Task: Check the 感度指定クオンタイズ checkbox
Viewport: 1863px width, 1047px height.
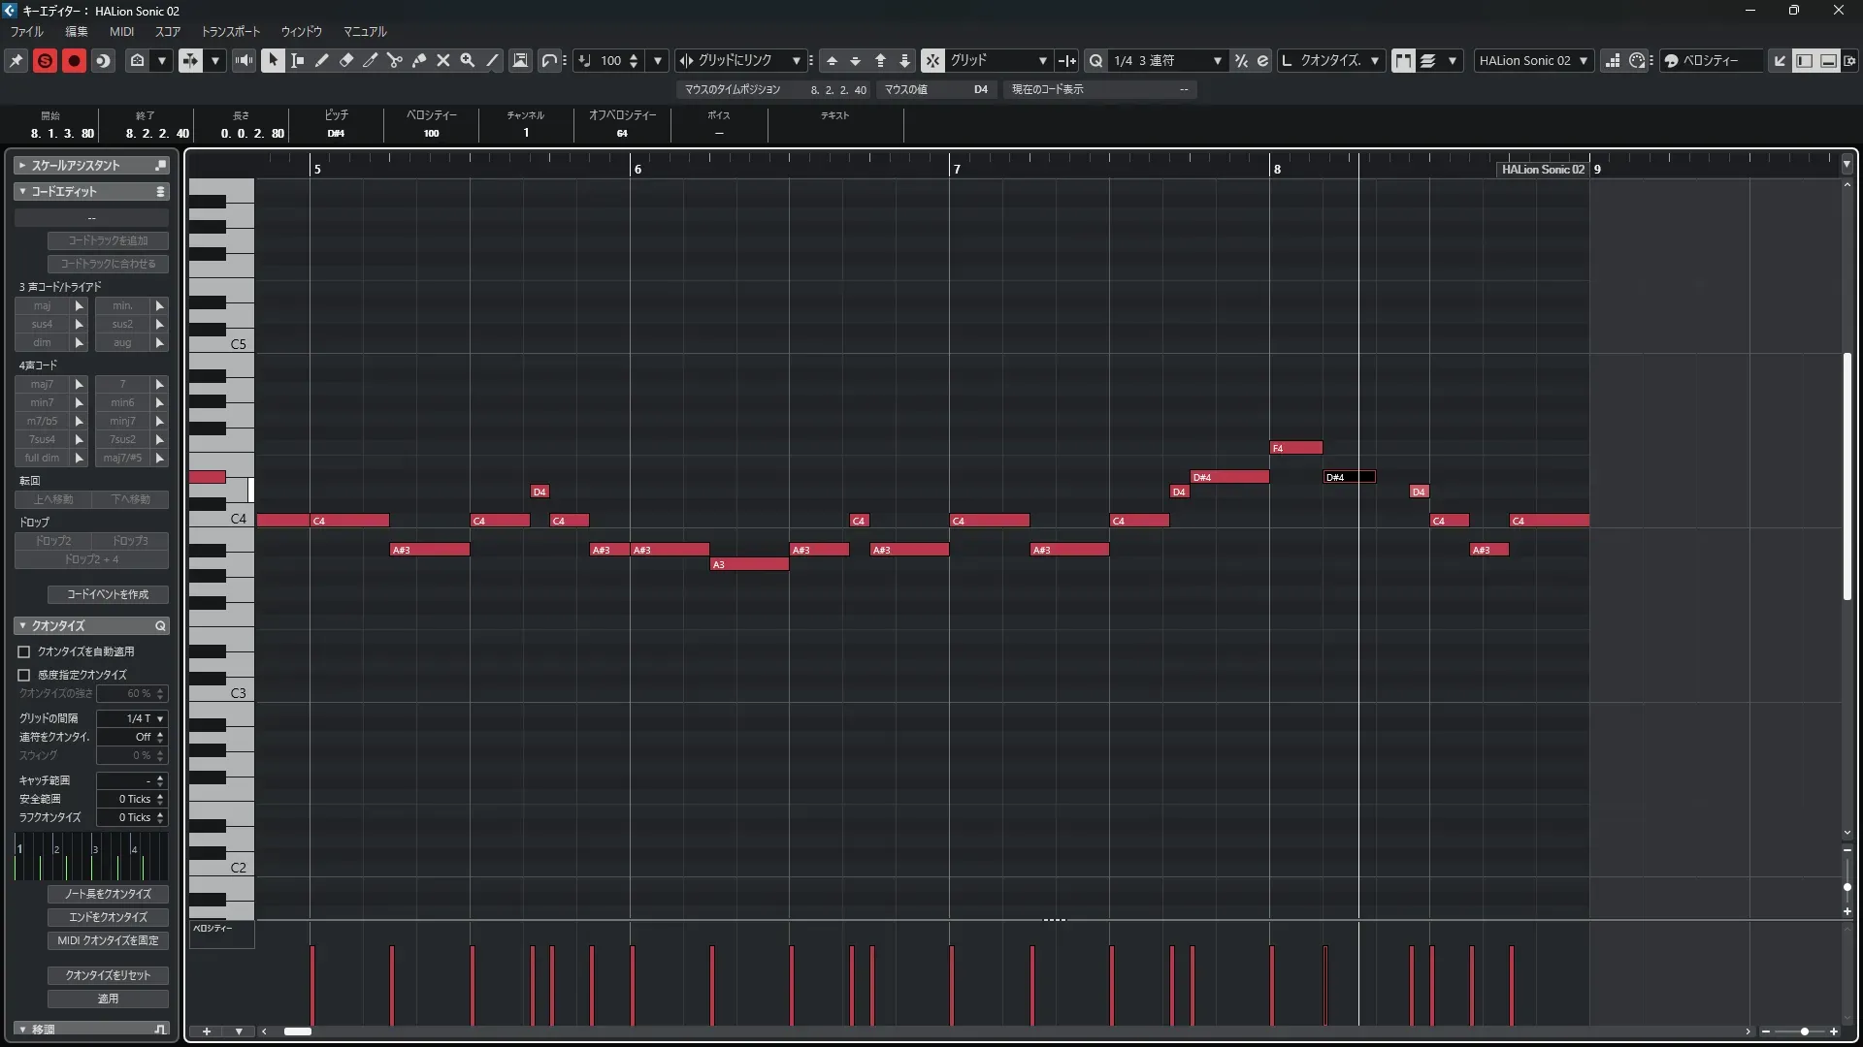Action: (24, 675)
